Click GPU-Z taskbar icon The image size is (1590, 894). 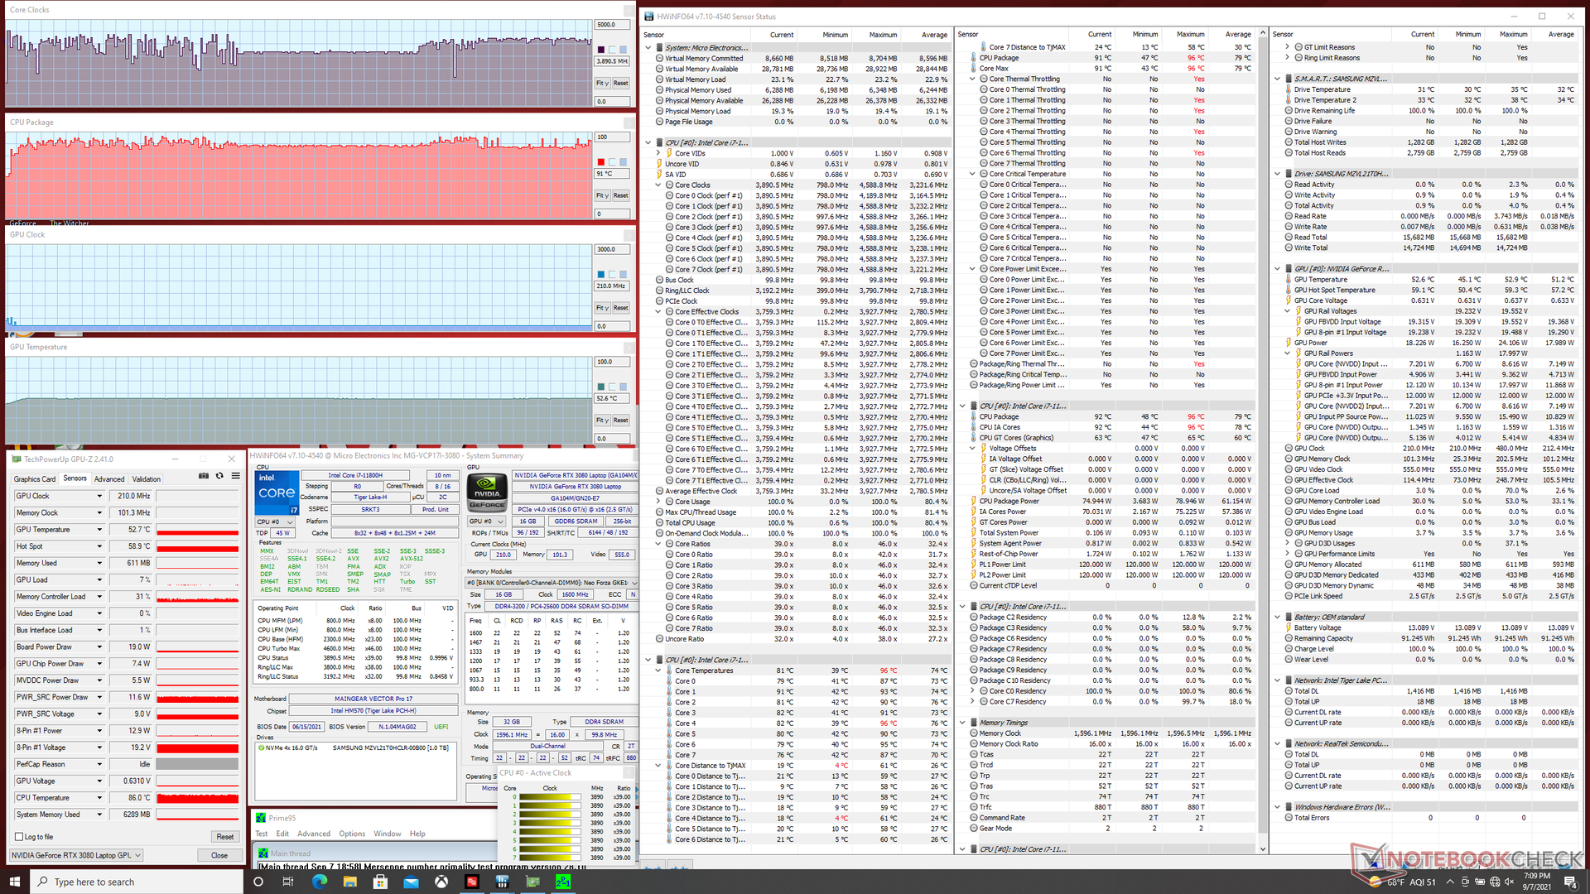(x=532, y=882)
